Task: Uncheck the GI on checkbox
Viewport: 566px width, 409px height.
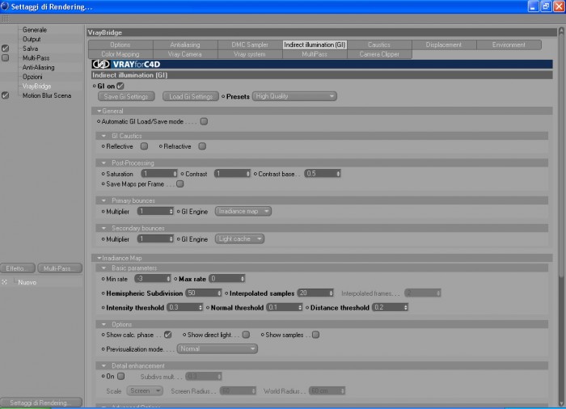Action: (120, 86)
